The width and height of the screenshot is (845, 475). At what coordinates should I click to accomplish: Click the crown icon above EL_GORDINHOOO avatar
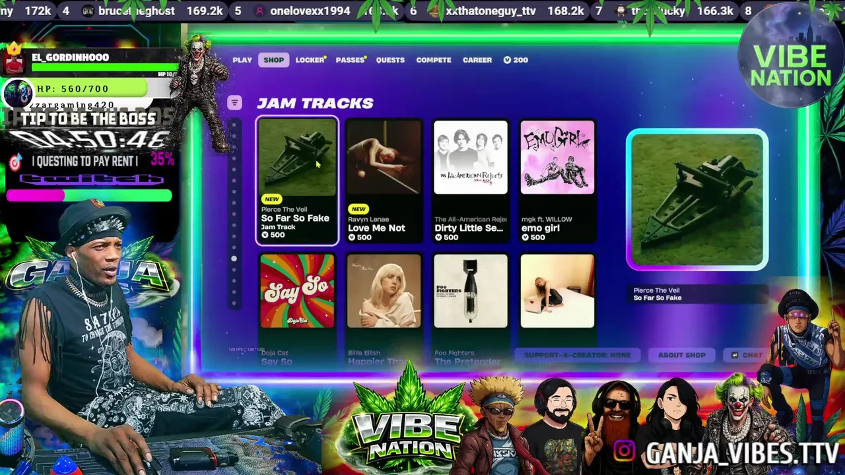click(13, 49)
